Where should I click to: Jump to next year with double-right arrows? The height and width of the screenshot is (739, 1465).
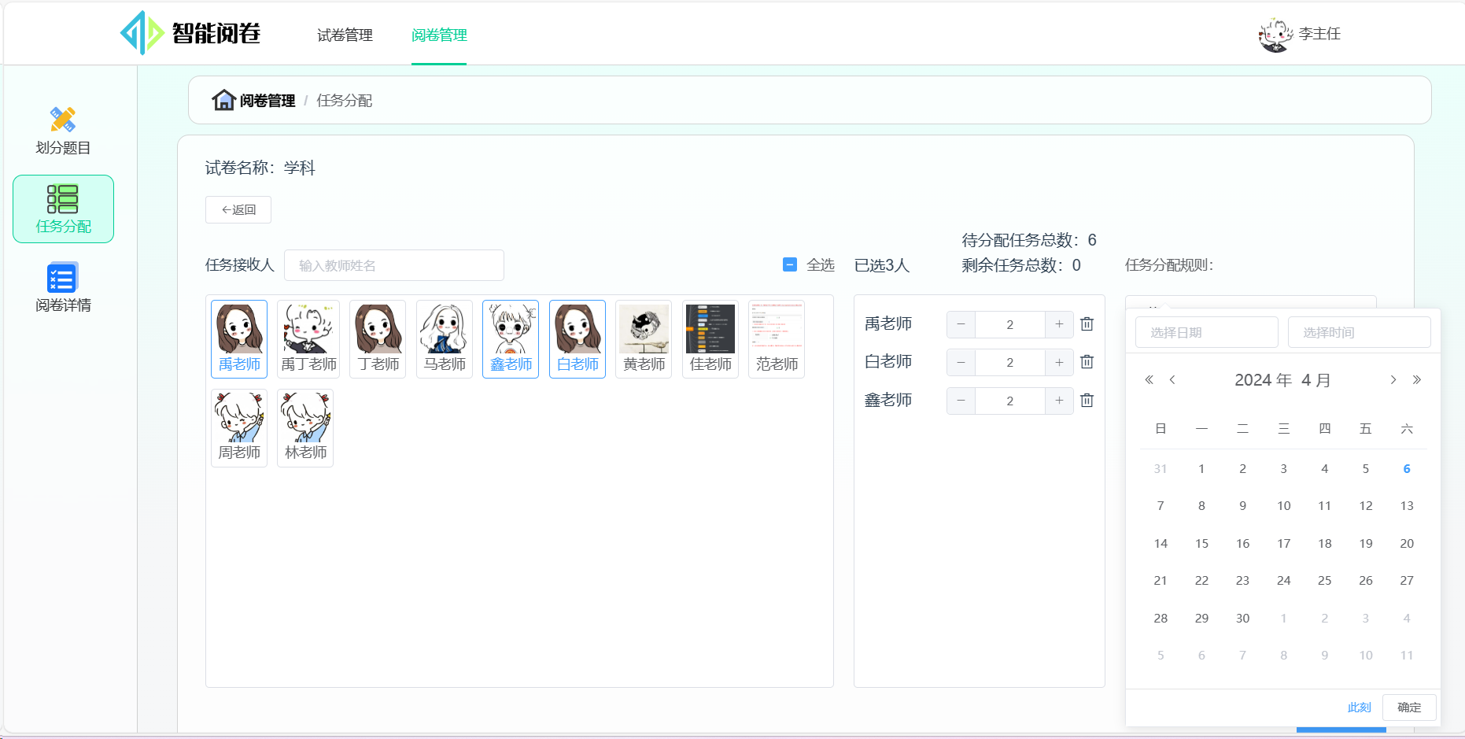click(x=1417, y=379)
